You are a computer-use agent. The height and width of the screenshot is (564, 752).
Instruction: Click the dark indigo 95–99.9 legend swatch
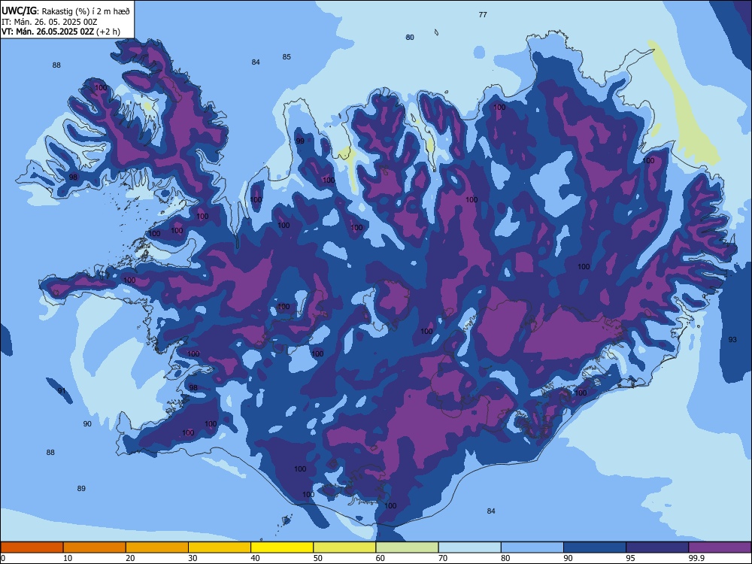[657, 547]
